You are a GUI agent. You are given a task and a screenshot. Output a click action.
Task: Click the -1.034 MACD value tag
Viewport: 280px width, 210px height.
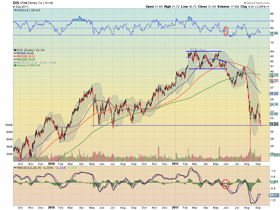pos(274,195)
